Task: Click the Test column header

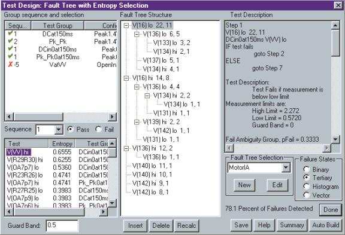Action: click(x=26, y=144)
